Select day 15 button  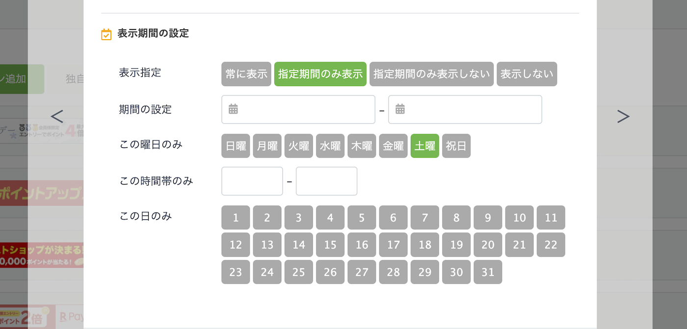point(330,245)
